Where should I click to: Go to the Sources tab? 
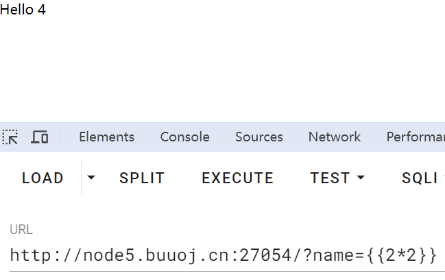pyautogui.click(x=258, y=137)
